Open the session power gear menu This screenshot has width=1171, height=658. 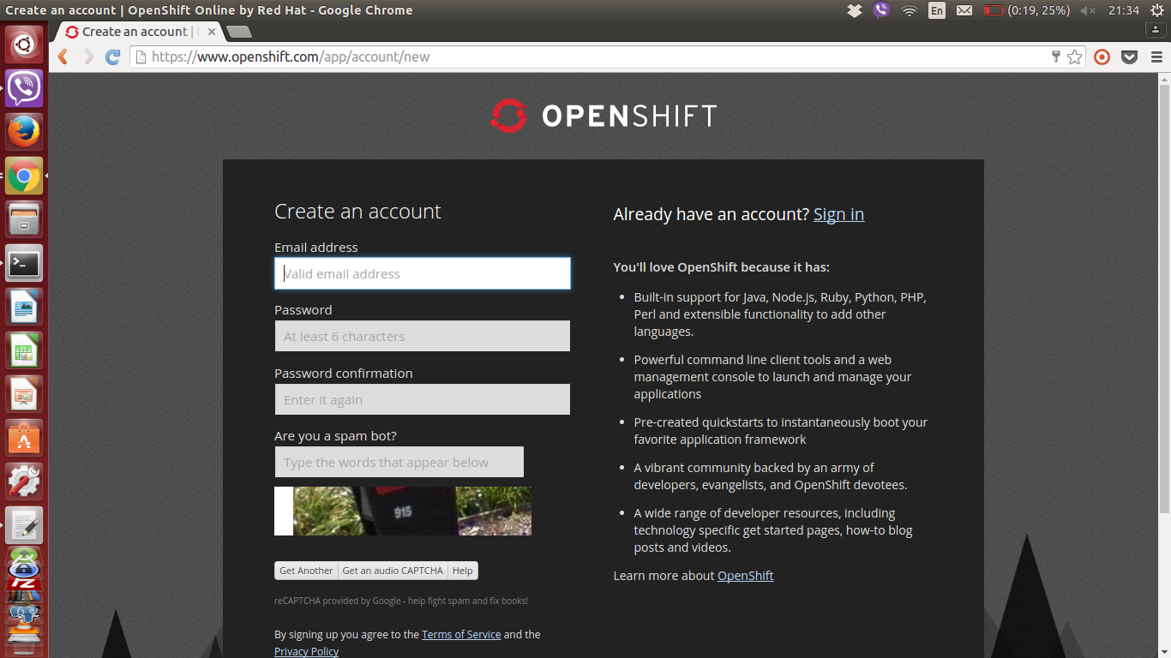click(1157, 10)
